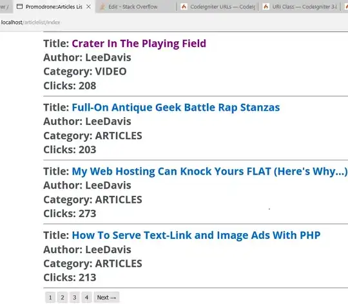
Task: Open the CodeIgniter URLs tab
Action: 218,7
